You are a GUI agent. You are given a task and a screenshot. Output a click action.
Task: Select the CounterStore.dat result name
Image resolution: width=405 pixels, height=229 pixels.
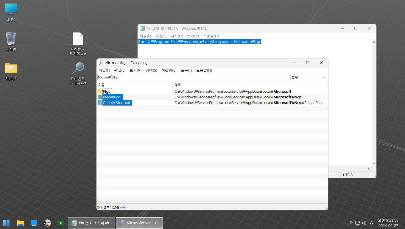117,103
